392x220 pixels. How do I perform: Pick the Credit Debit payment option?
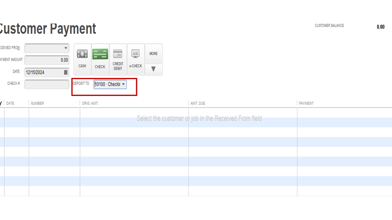point(118,60)
